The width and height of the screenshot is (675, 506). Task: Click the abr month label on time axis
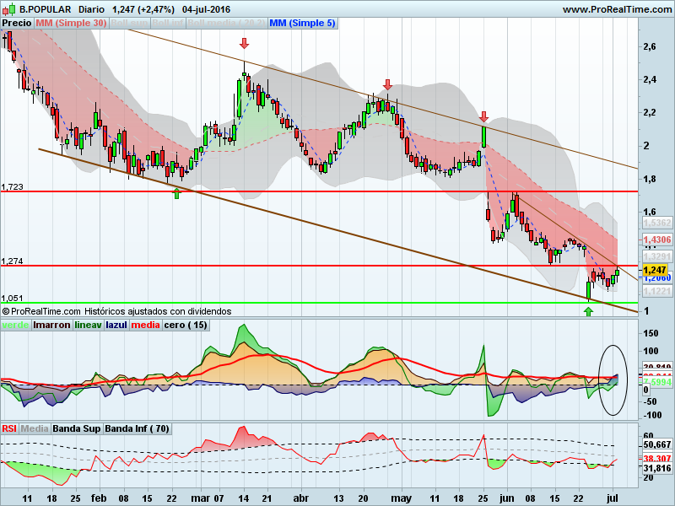[301, 498]
